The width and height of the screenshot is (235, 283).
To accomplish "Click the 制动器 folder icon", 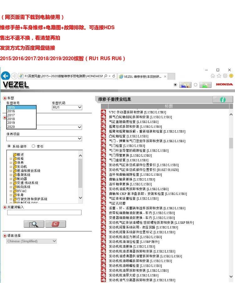I will point(15,179).
